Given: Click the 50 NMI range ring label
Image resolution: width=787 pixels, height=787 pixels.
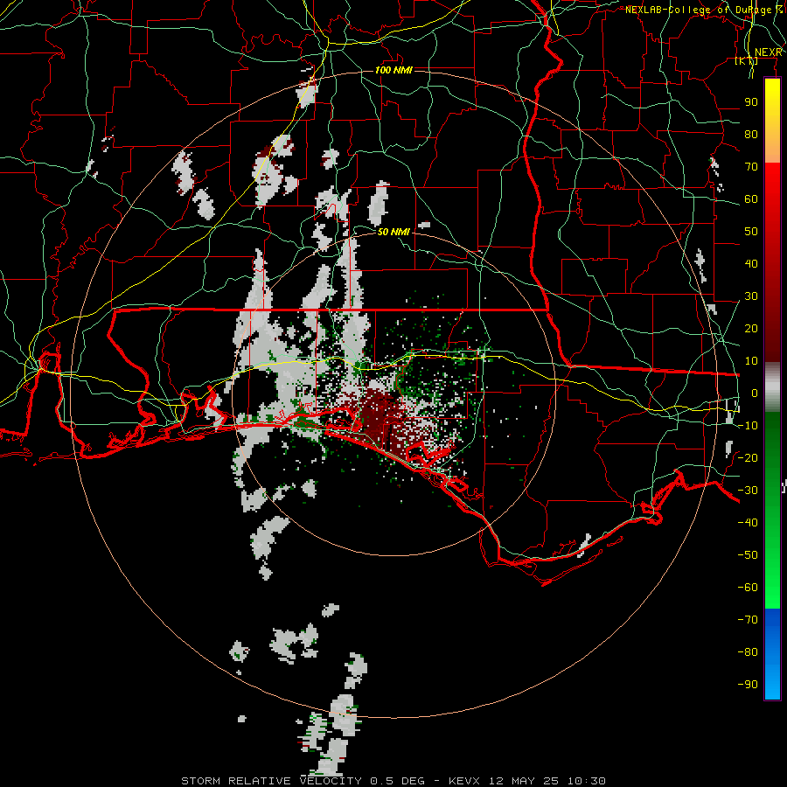Looking at the screenshot, I should click(x=393, y=232).
